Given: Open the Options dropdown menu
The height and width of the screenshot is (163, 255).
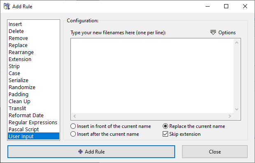Looking at the screenshot, I should [223, 33].
